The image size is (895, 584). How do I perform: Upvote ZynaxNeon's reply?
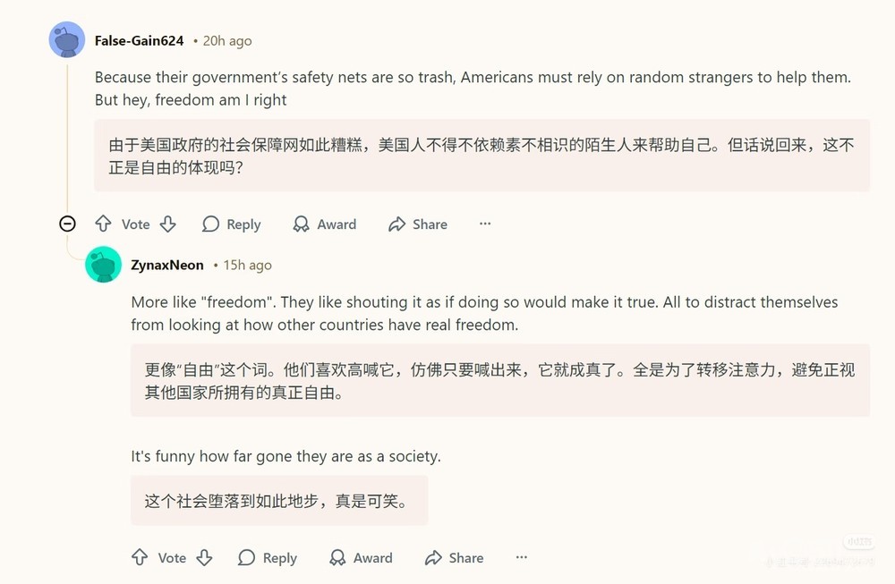140,558
